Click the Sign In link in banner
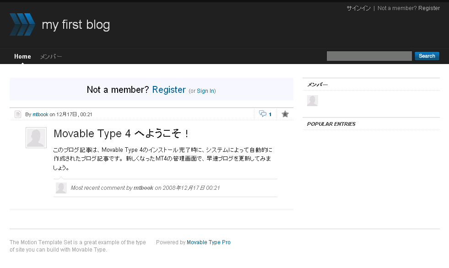The height and width of the screenshot is (268, 449). pos(206,91)
